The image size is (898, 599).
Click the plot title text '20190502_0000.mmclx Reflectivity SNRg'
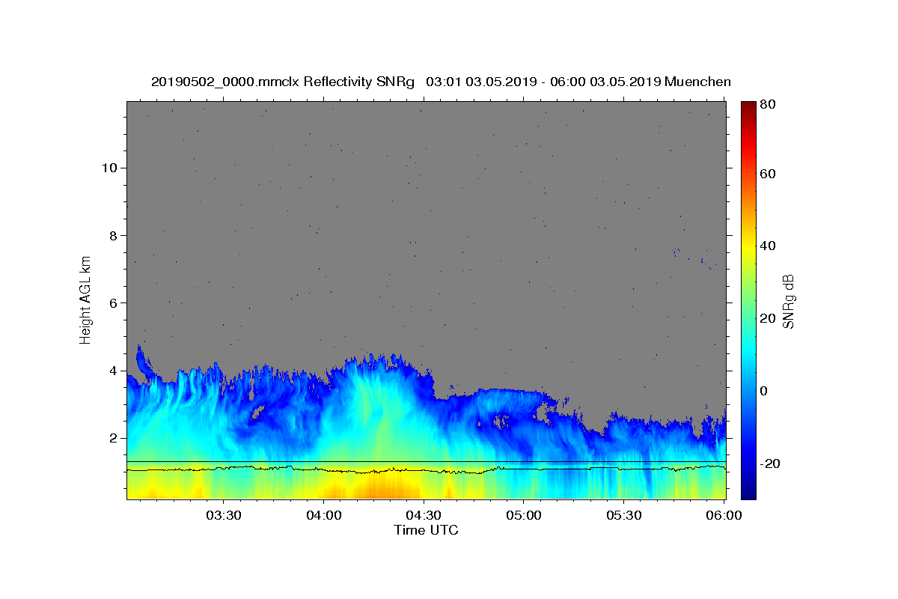[283, 82]
